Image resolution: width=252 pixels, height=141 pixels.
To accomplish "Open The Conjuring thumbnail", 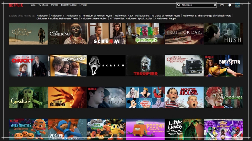I will click(x=67, y=34).
